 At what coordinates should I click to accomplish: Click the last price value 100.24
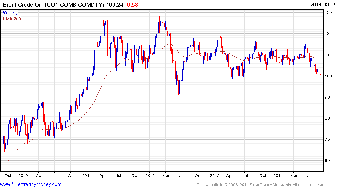114,5
